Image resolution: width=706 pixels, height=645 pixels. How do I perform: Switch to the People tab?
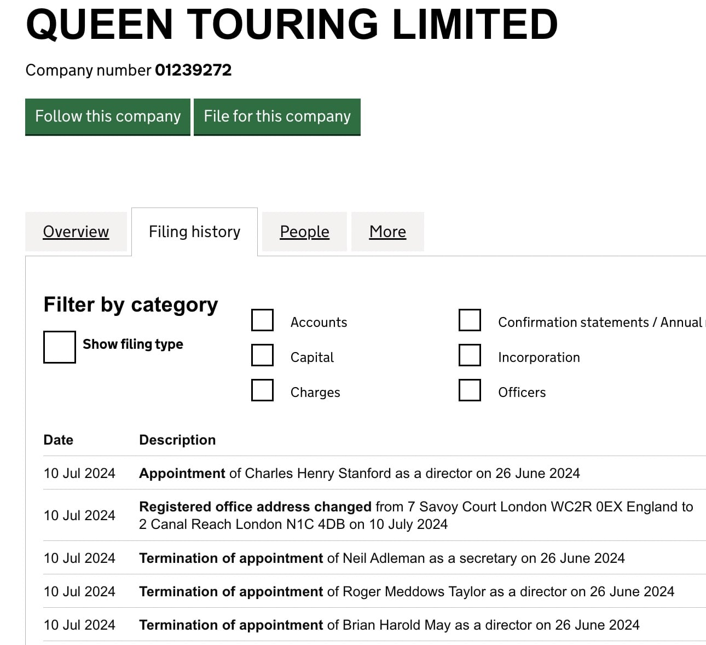coord(304,232)
